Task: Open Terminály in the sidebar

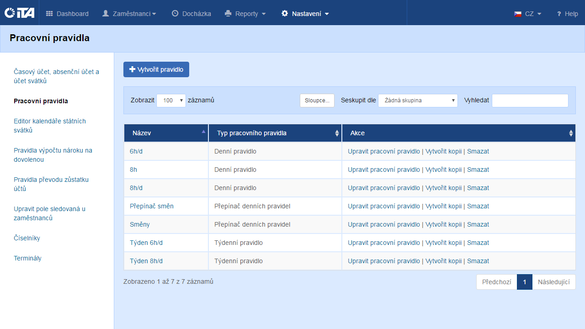Action: pos(27,258)
